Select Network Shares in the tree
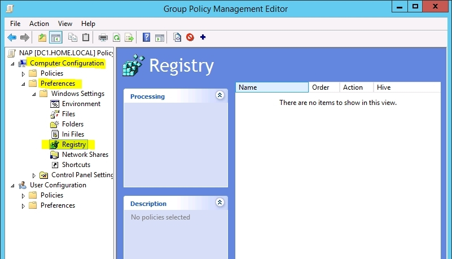The height and width of the screenshot is (259, 452). tap(85, 155)
